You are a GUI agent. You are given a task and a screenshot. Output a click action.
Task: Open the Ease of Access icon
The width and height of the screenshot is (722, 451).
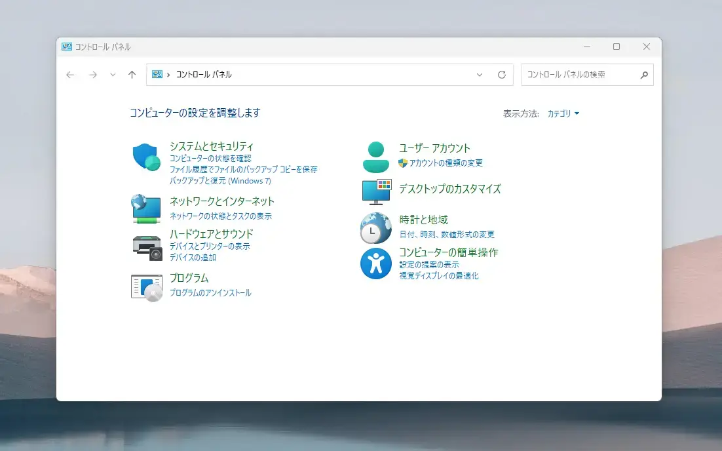pyautogui.click(x=376, y=264)
